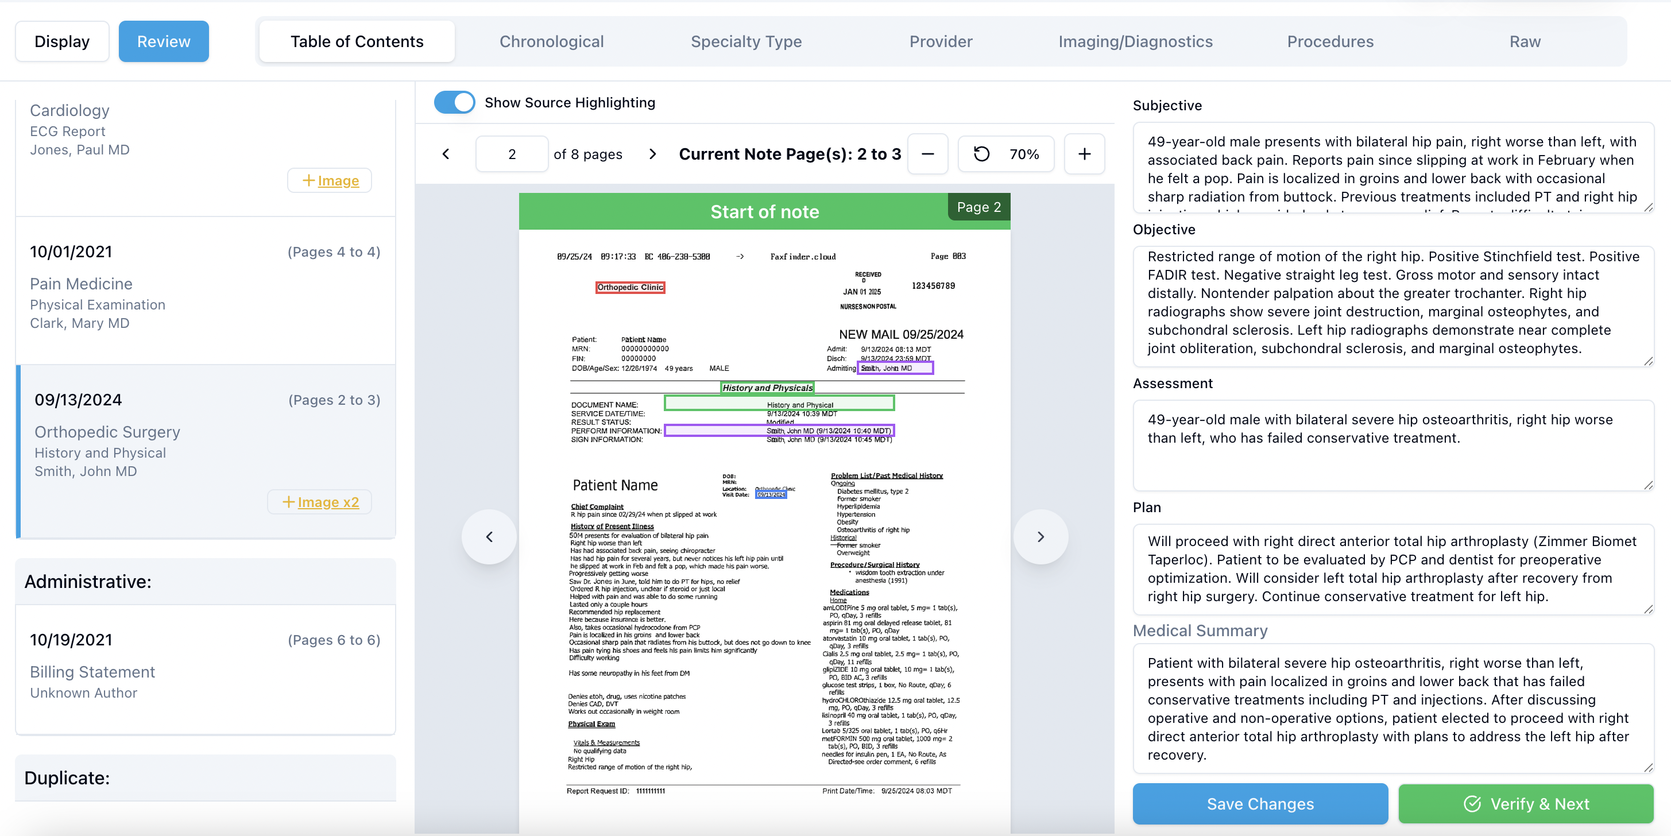Click the 'Page 2' badge on document
This screenshot has width=1671, height=836.
click(979, 207)
